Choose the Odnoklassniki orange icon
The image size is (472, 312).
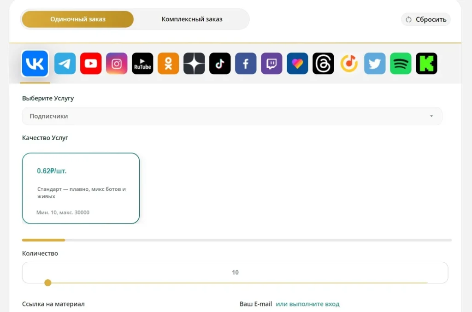[x=168, y=64]
